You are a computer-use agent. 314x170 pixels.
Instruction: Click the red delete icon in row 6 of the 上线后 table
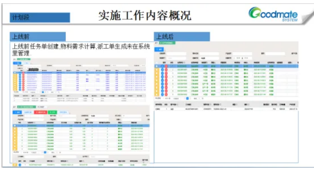pyautogui.click(x=166, y=84)
